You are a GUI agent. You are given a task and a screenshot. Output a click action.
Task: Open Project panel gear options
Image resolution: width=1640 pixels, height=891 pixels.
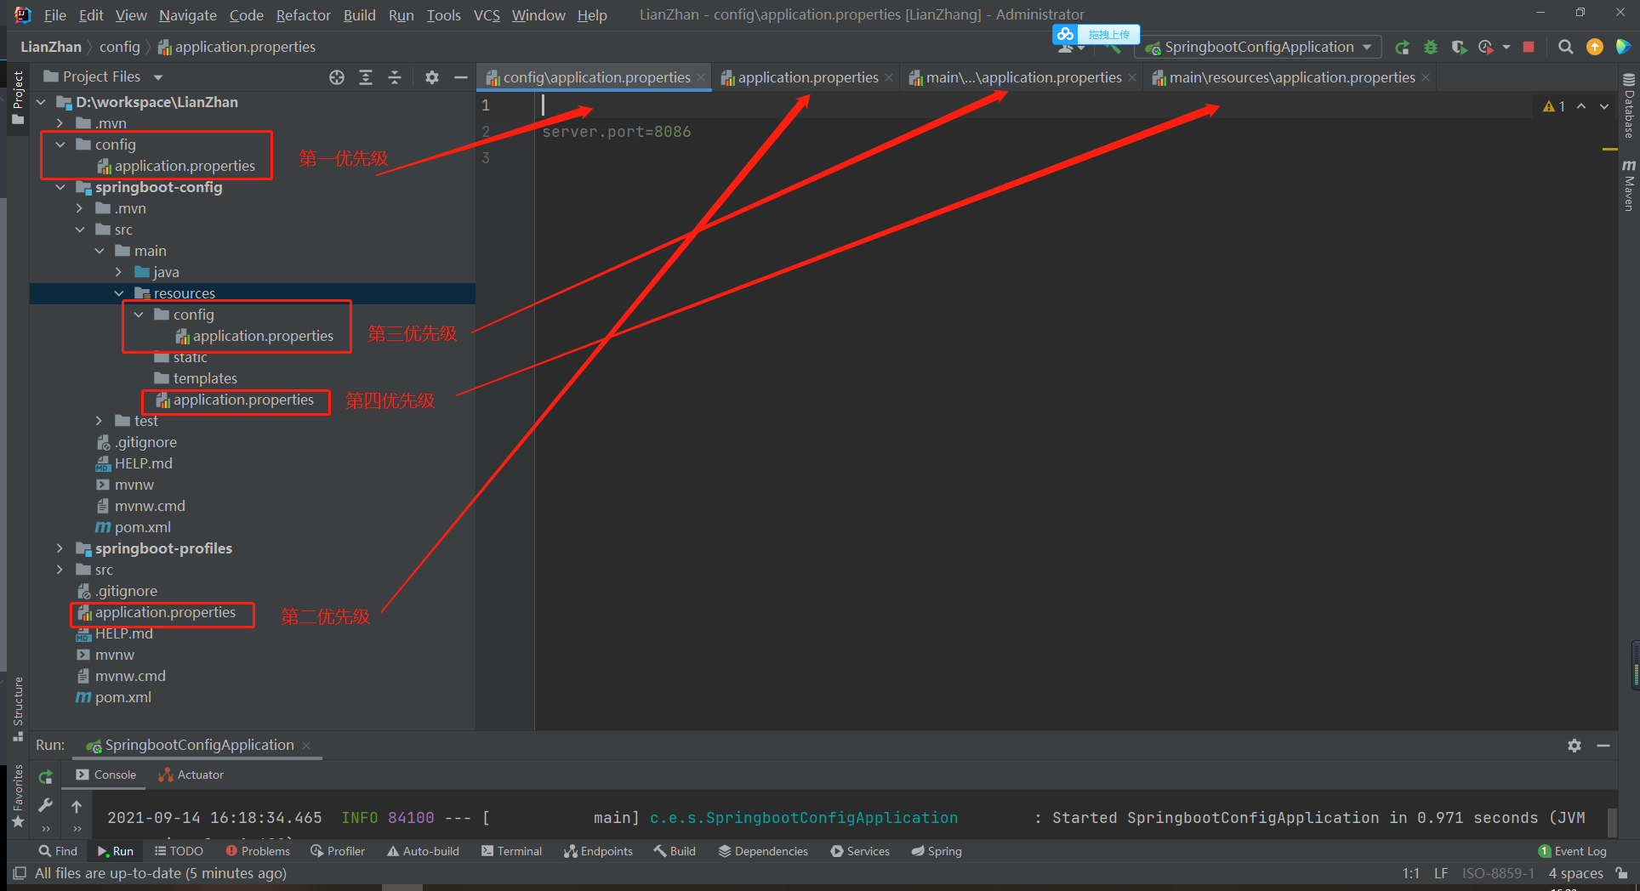tap(432, 77)
